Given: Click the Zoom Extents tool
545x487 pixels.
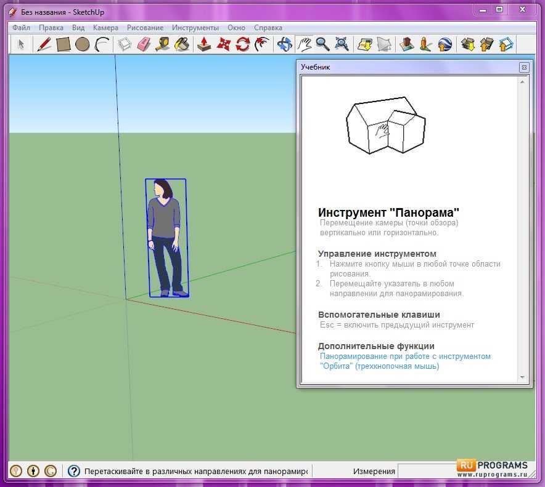Looking at the screenshot, I should [342, 44].
